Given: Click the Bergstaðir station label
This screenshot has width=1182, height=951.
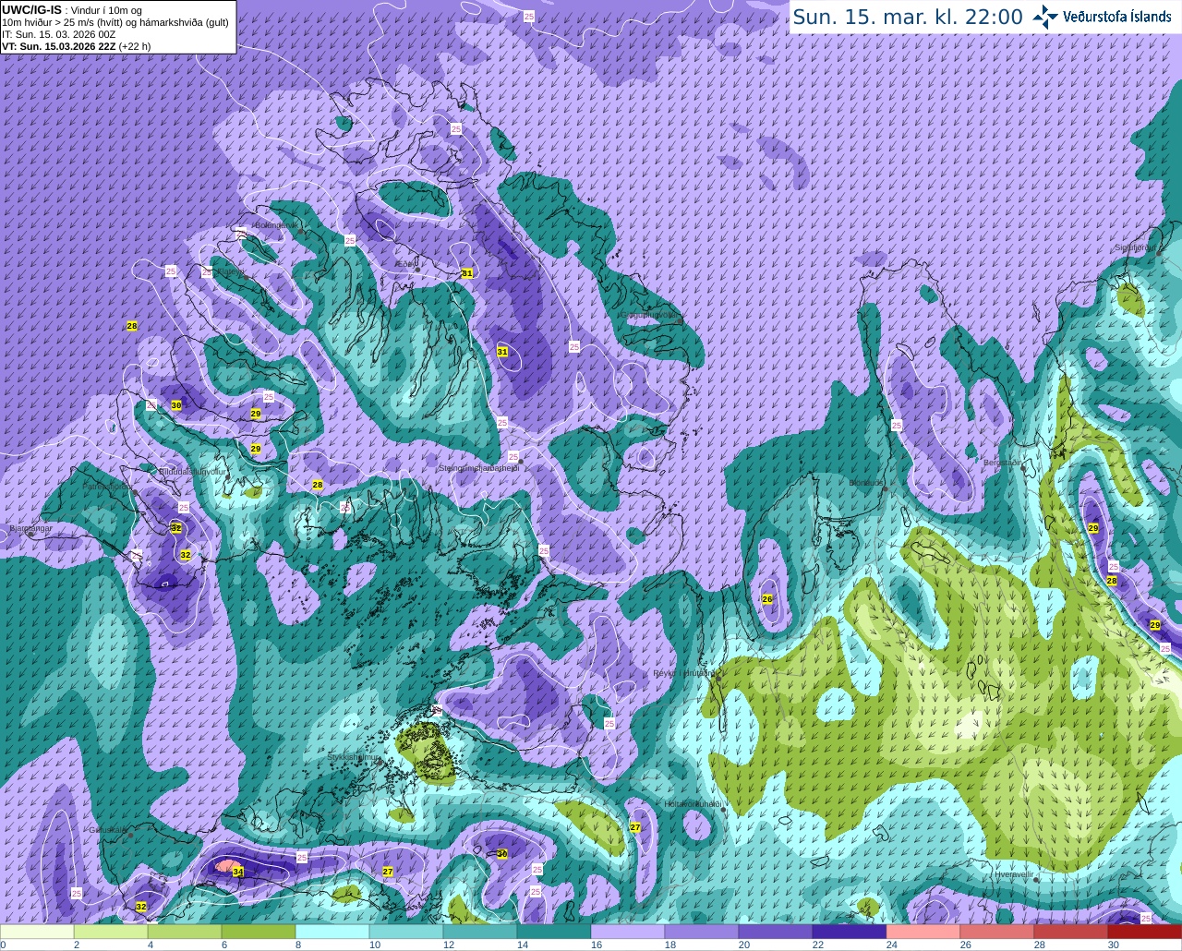Looking at the screenshot, I should tap(1003, 463).
